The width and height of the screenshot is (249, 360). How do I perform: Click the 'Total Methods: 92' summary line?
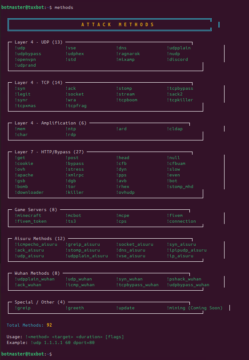pos(29,325)
